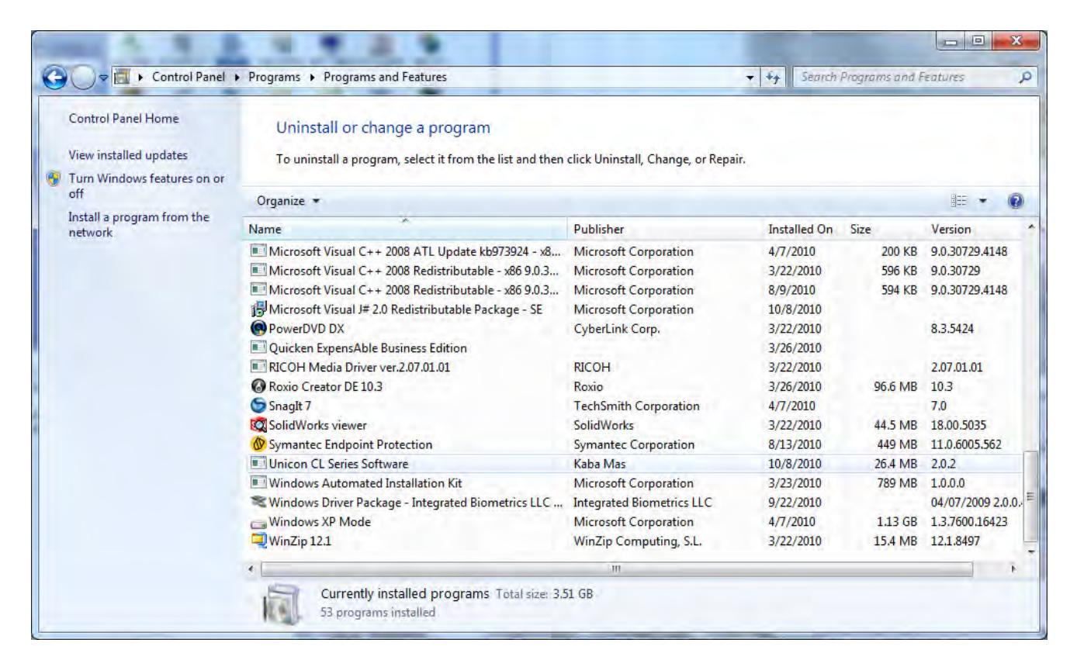Select the PowerDVD DX entry name

305,329
